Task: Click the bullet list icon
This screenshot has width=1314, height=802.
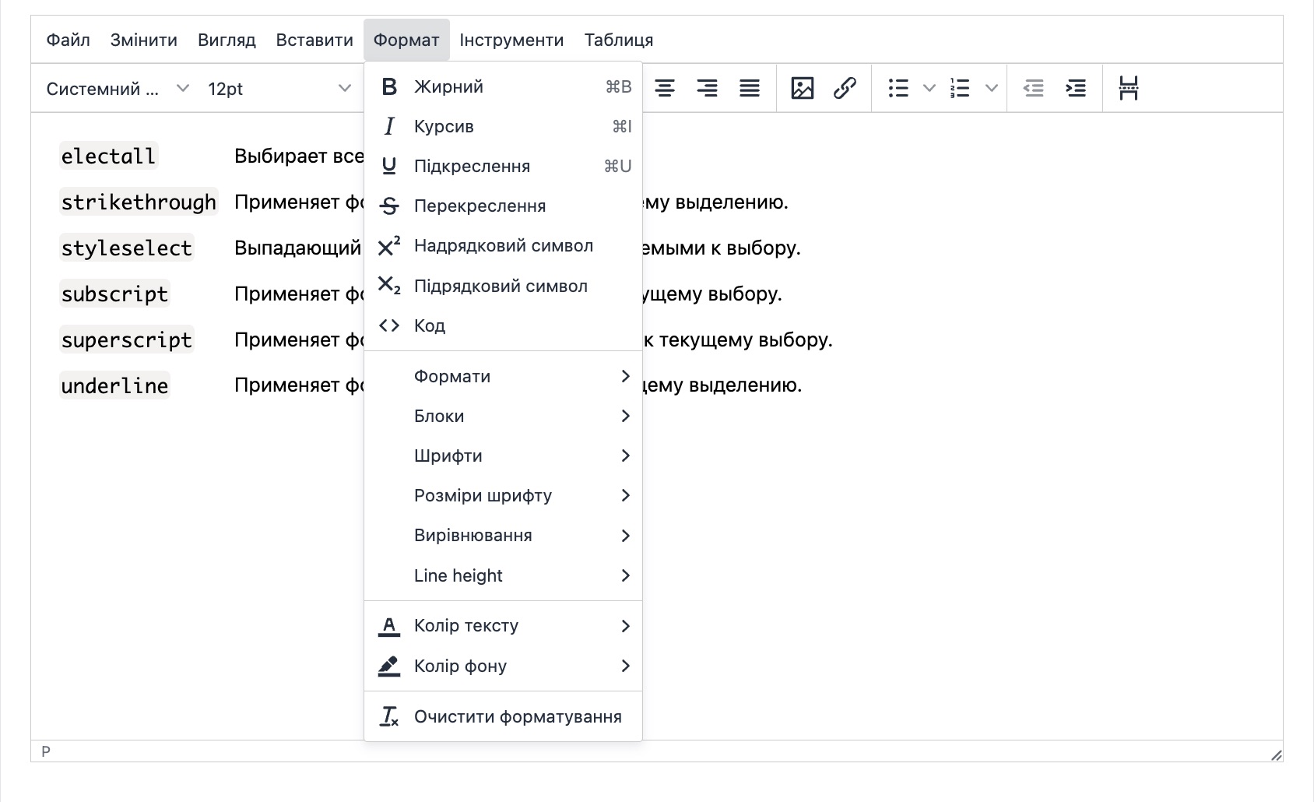Action: [x=898, y=89]
